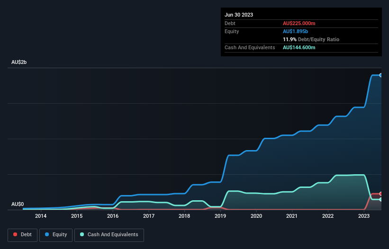Select the blue Equity end data point marker
Screen dimensions: 389x249
click(381, 75)
